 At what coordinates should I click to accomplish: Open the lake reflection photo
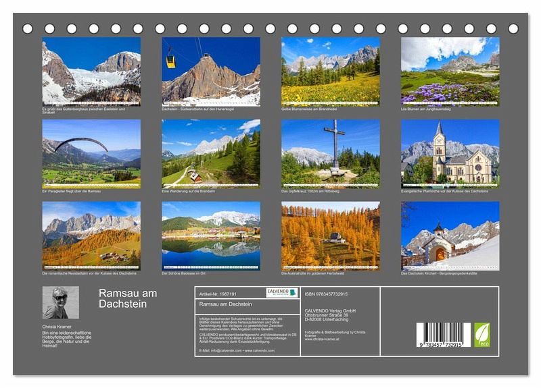(x=211, y=235)
